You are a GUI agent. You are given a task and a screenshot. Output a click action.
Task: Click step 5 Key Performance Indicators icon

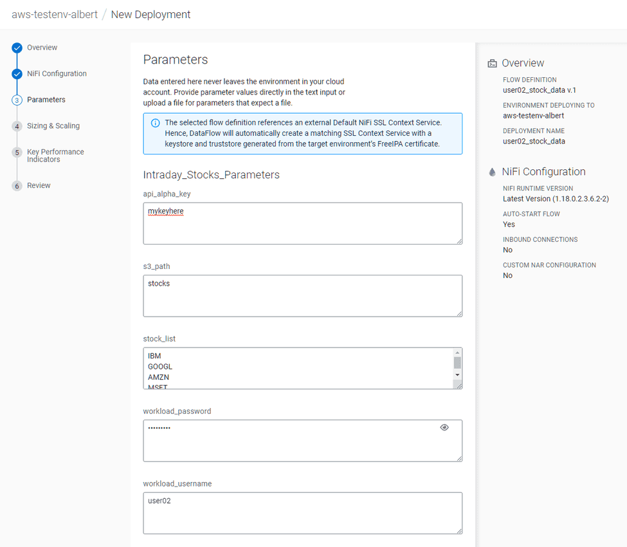(17, 153)
